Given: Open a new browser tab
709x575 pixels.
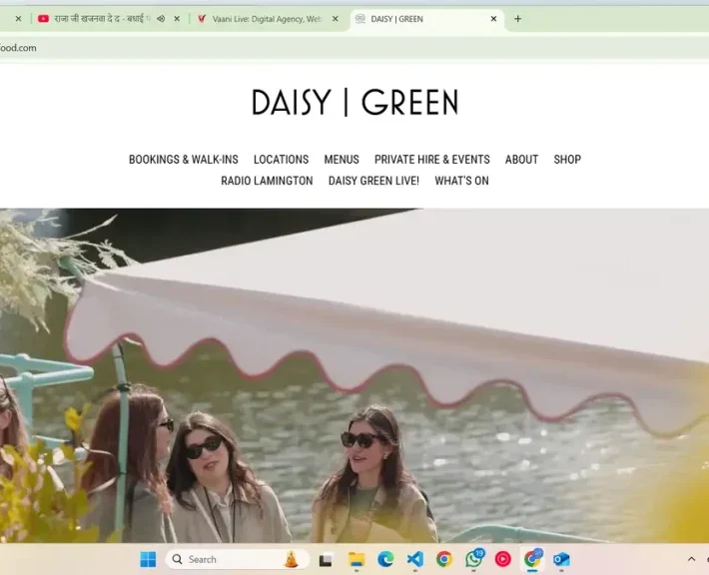Looking at the screenshot, I should pyautogui.click(x=517, y=19).
